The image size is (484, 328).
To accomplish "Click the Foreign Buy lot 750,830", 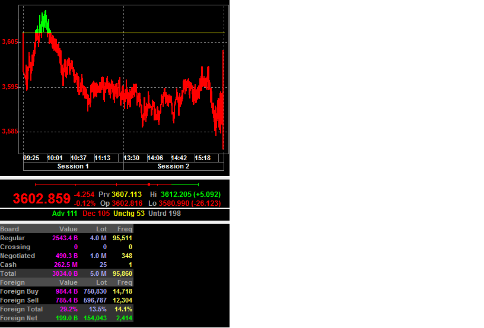I will (95, 292).
